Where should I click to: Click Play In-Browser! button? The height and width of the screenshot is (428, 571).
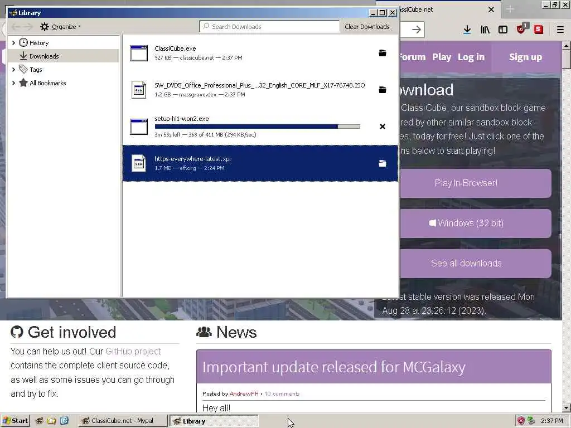pos(476,183)
